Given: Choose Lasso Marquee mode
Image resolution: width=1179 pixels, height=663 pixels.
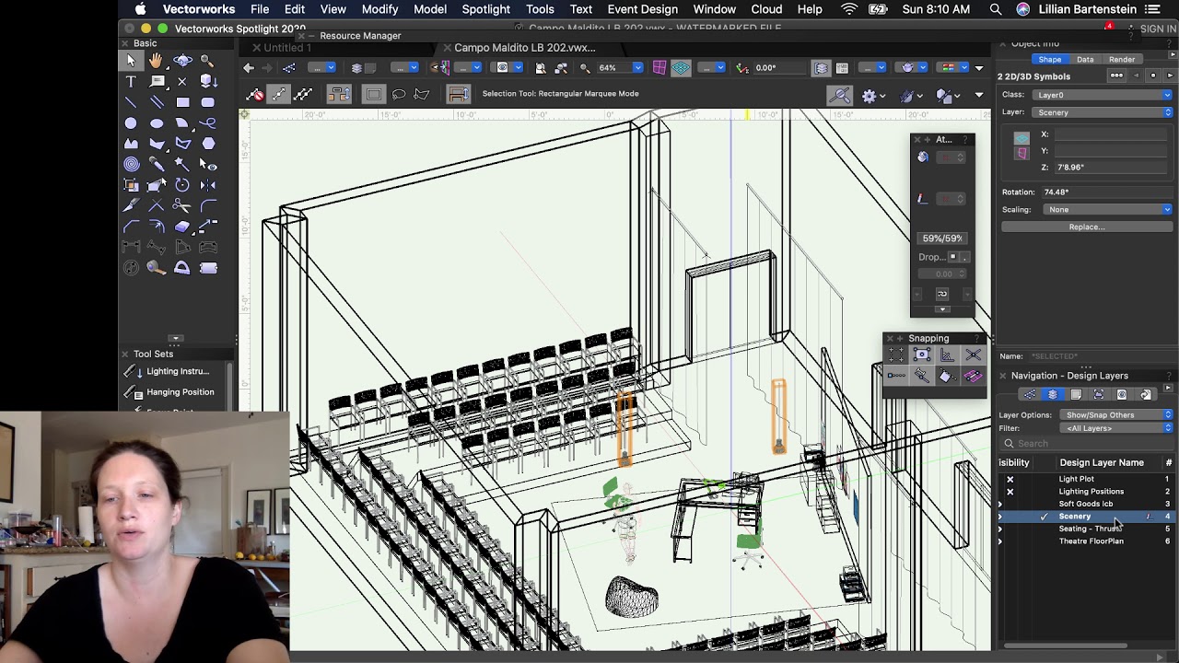Looking at the screenshot, I should tap(399, 93).
